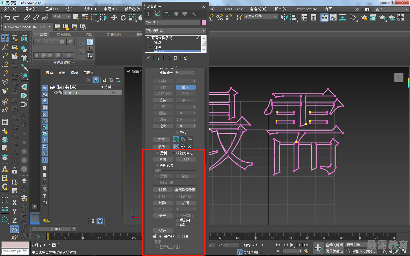The image size is (410, 256).
Task: Open Configure Modifier Sets icon
Action: tap(185, 58)
